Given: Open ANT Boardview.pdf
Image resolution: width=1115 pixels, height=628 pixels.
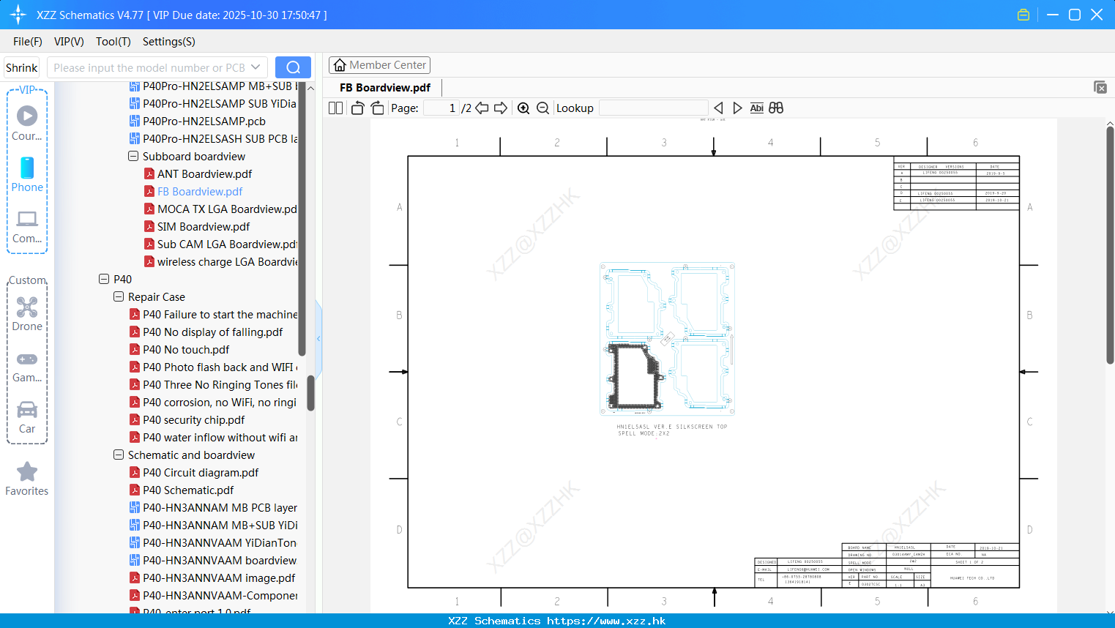Looking at the screenshot, I should 204,173.
